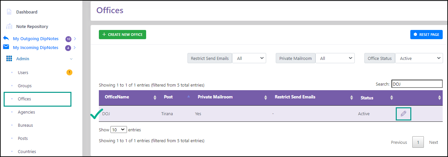Click the Note Repository chart icon
448x157 pixels.
click(9, 26)
